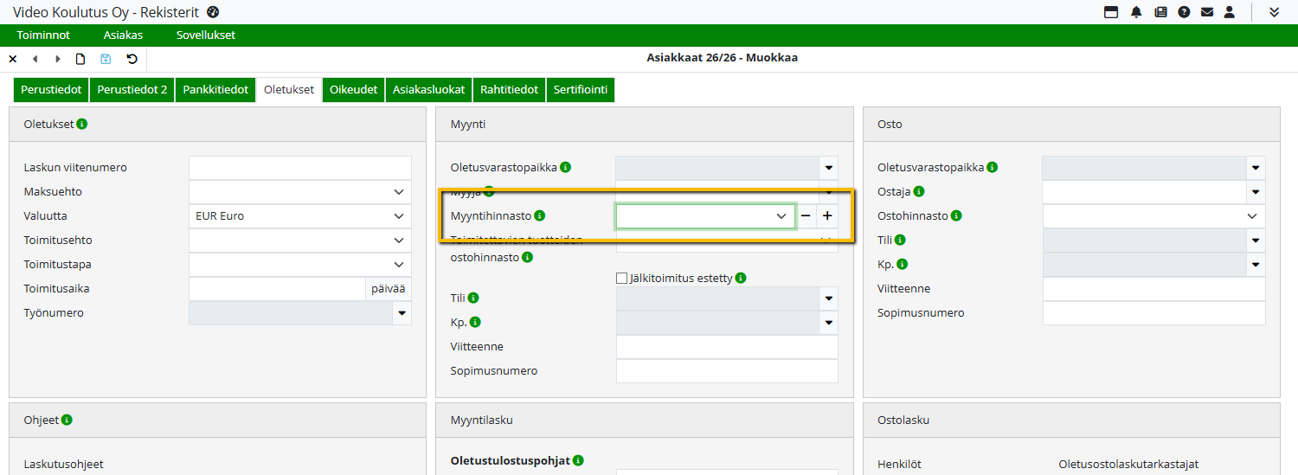Open the Valuutta EUR Euro dropdown
1298x475 pixels.
398,216
